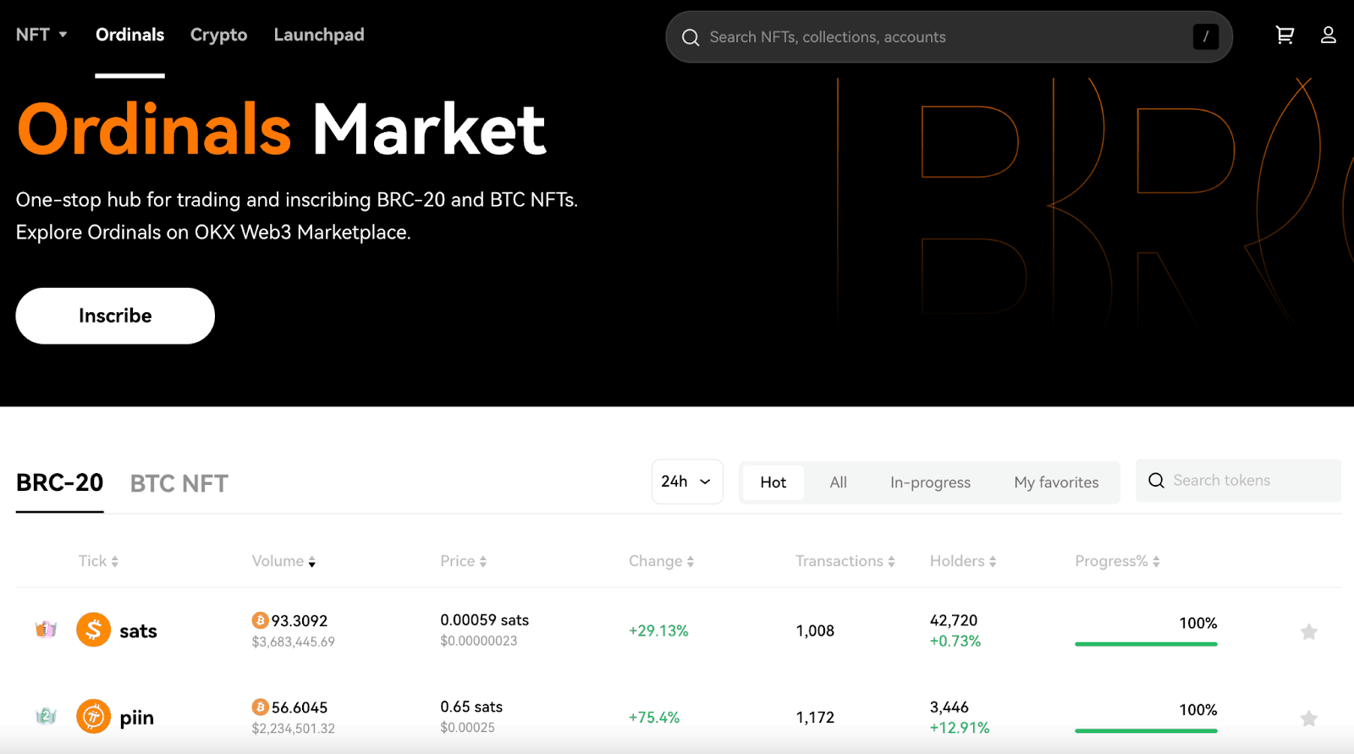Click the rank badge icon beside piin

pos(46,717)
